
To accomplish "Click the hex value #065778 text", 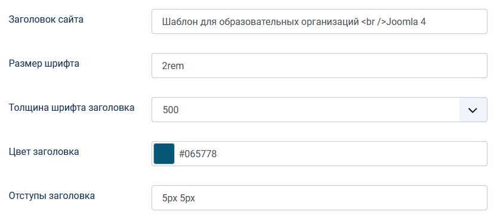I will pyautogui.click(x=198, y=154).
